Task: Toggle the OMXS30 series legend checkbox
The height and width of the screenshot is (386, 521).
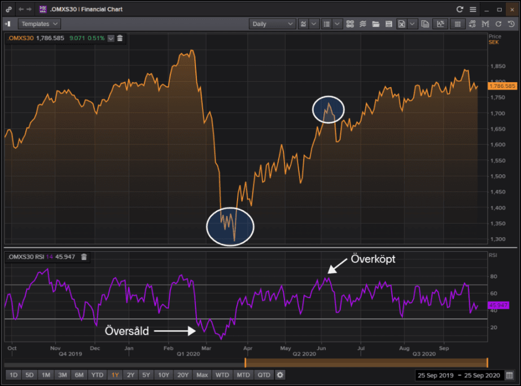Action: (x=111, y=38)
